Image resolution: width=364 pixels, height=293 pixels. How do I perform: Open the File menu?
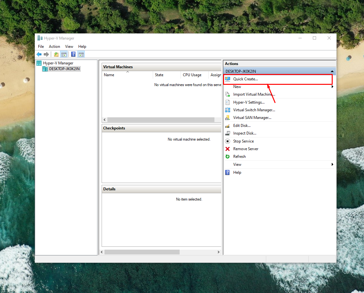(x=41, y=47)
